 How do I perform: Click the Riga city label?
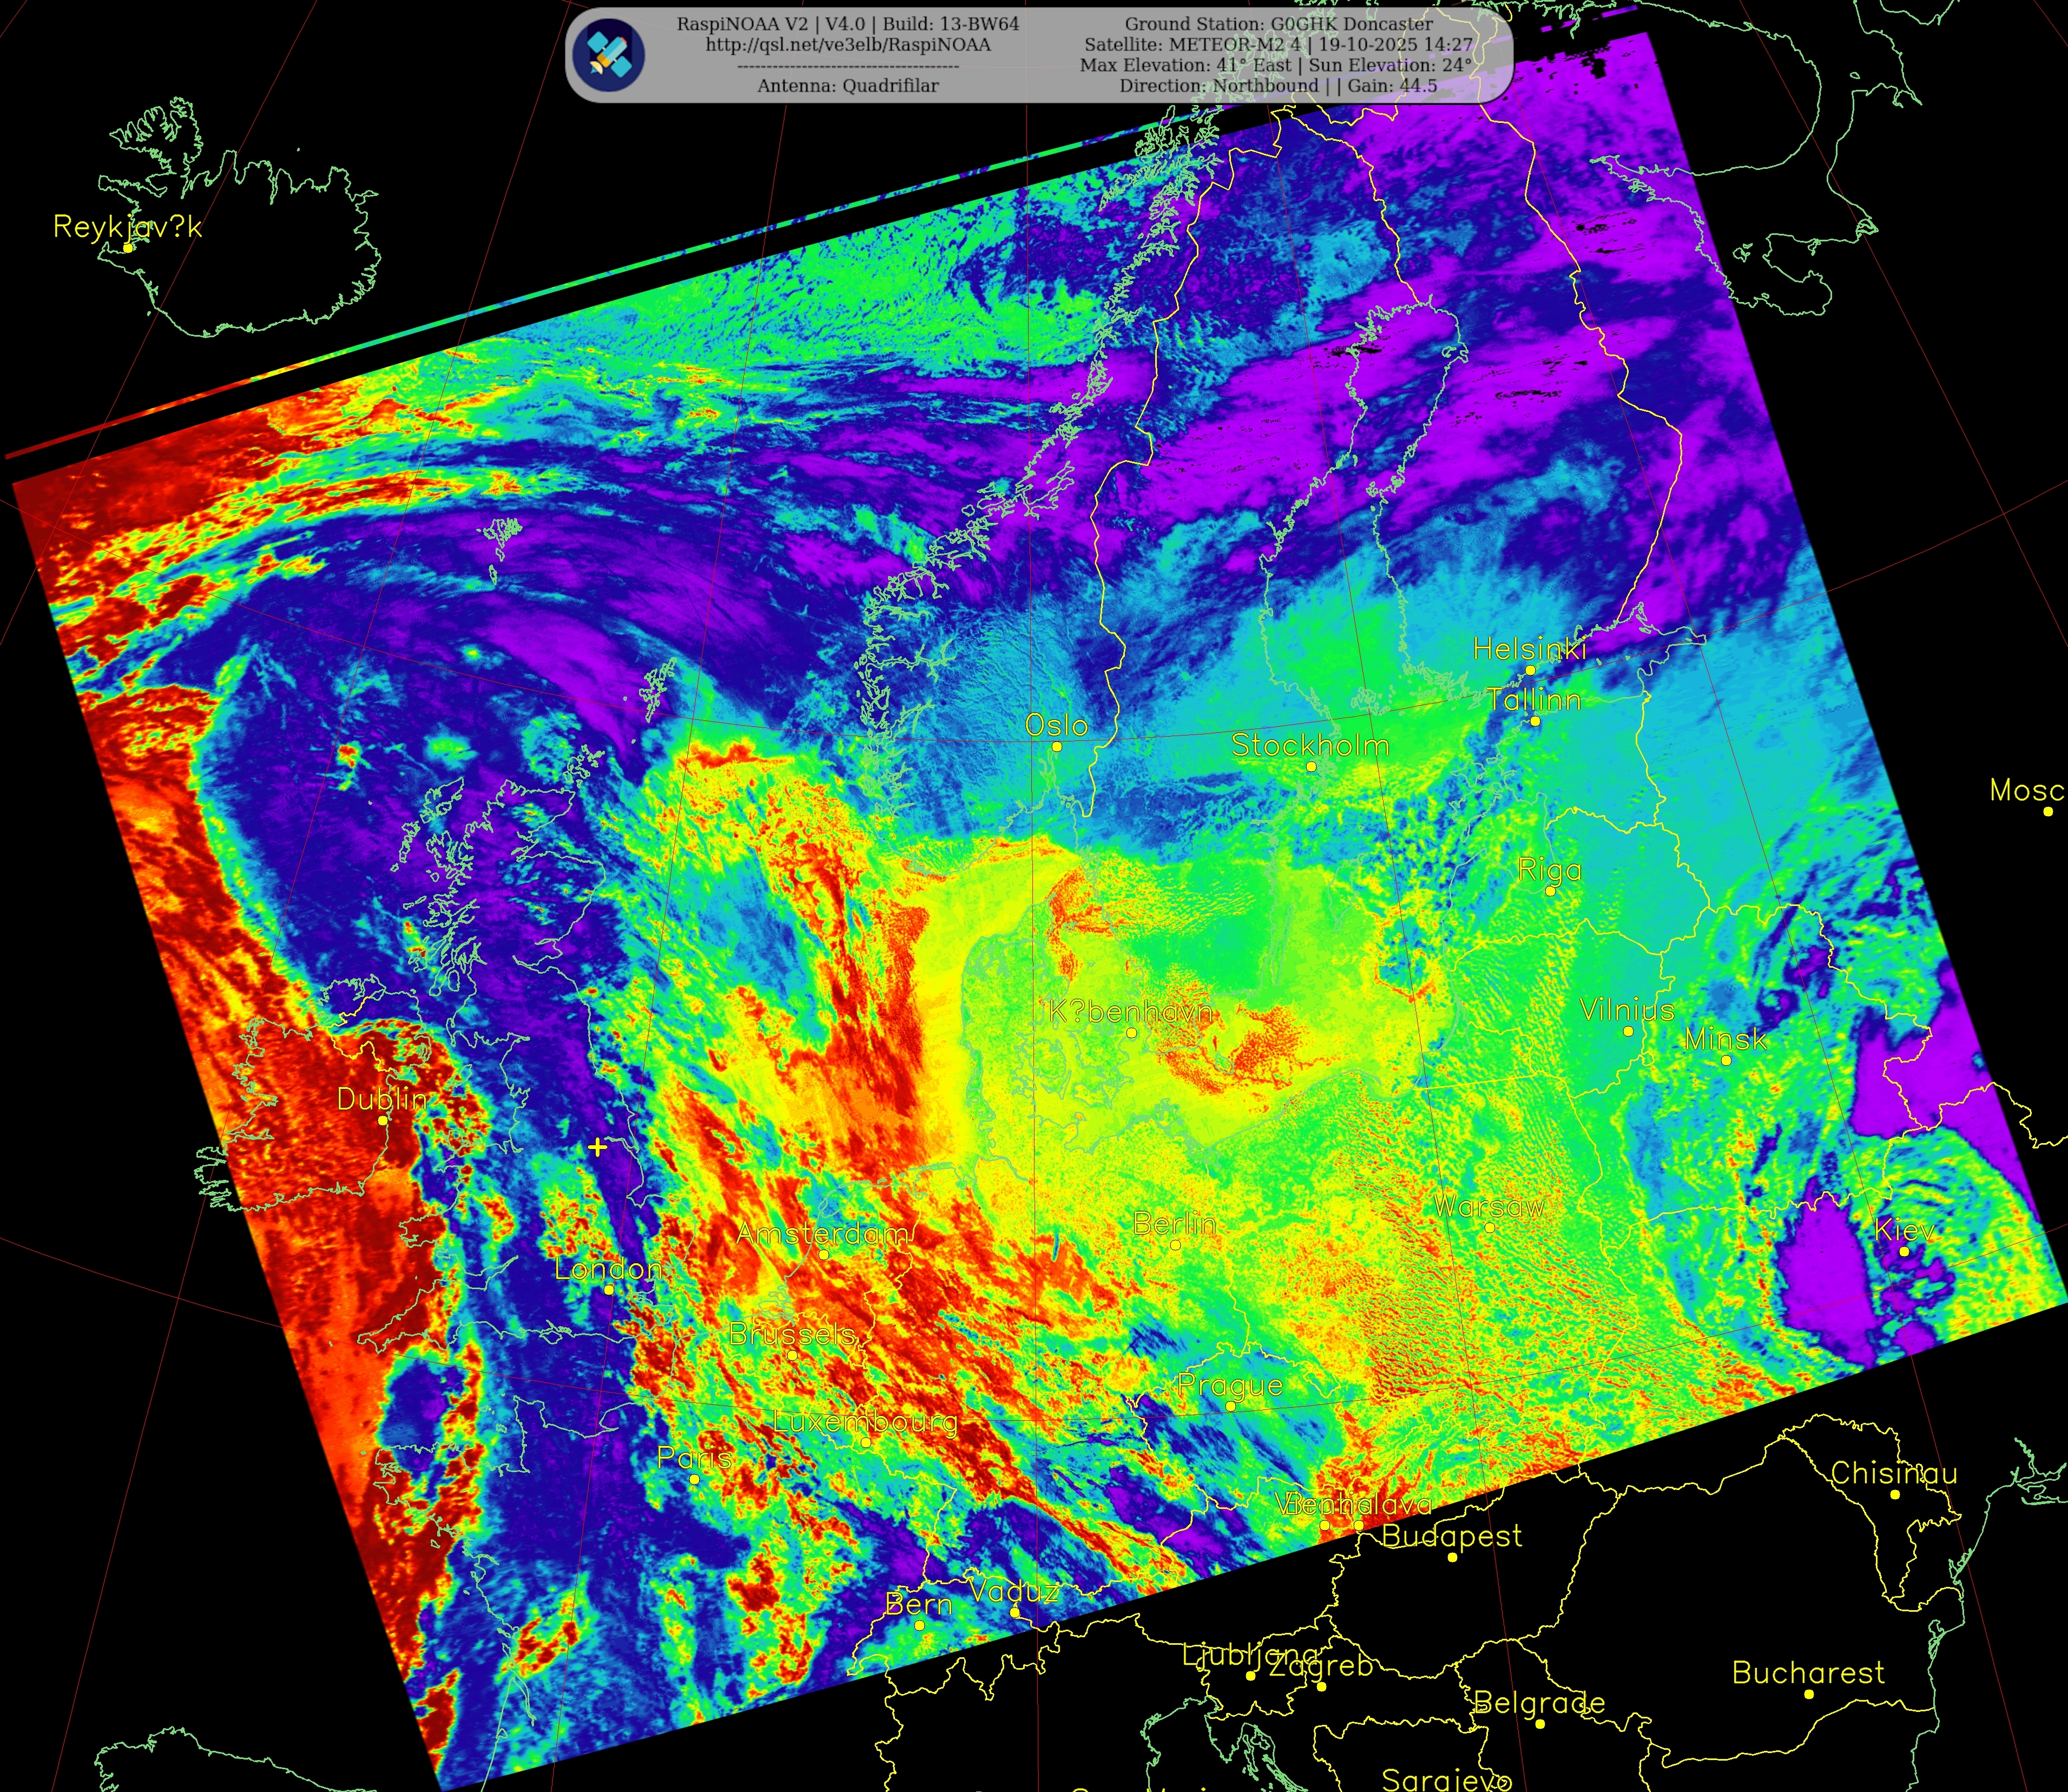(1549, 869)
